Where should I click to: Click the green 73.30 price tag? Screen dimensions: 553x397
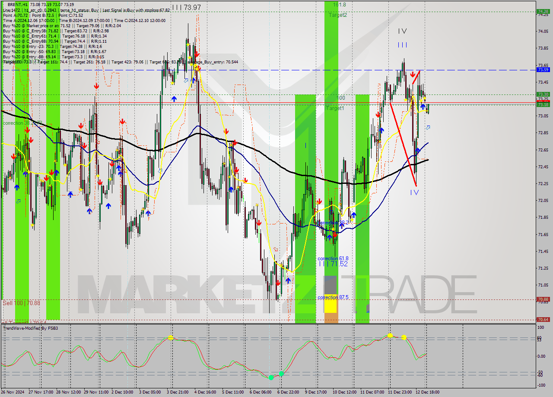tap(543, 94)
